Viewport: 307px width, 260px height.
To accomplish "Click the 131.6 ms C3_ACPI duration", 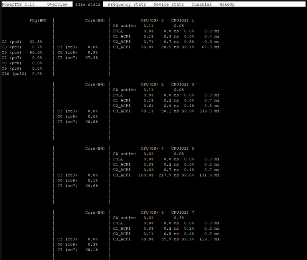I will coord(209,175).
